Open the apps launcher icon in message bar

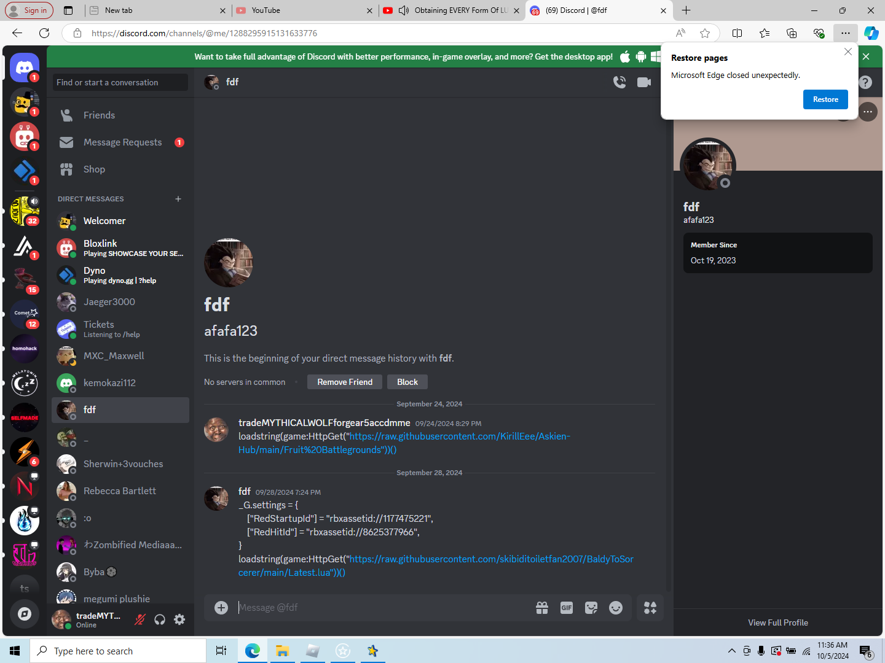pos(650,608)
